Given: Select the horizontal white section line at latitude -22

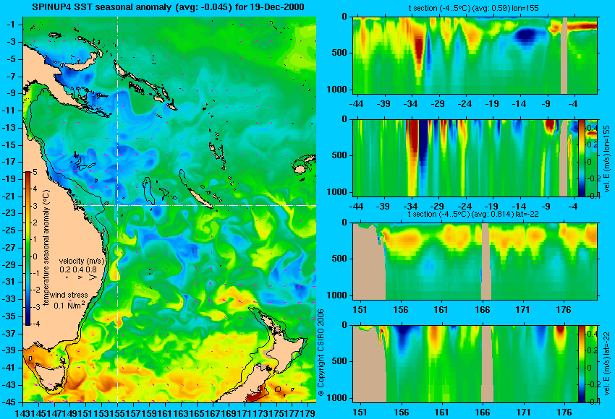Looking at the screenshot, I should 198,205.
